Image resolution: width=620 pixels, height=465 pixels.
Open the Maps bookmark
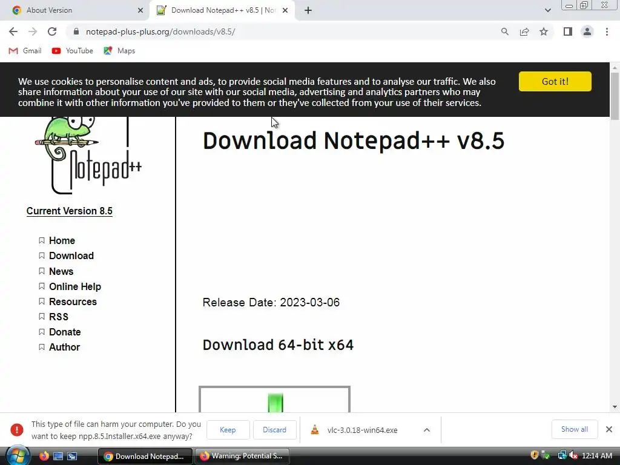(x=119, y=51)
